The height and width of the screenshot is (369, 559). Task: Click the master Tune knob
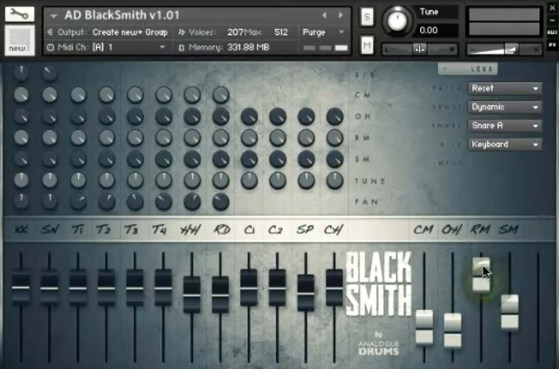click(397, 21)
